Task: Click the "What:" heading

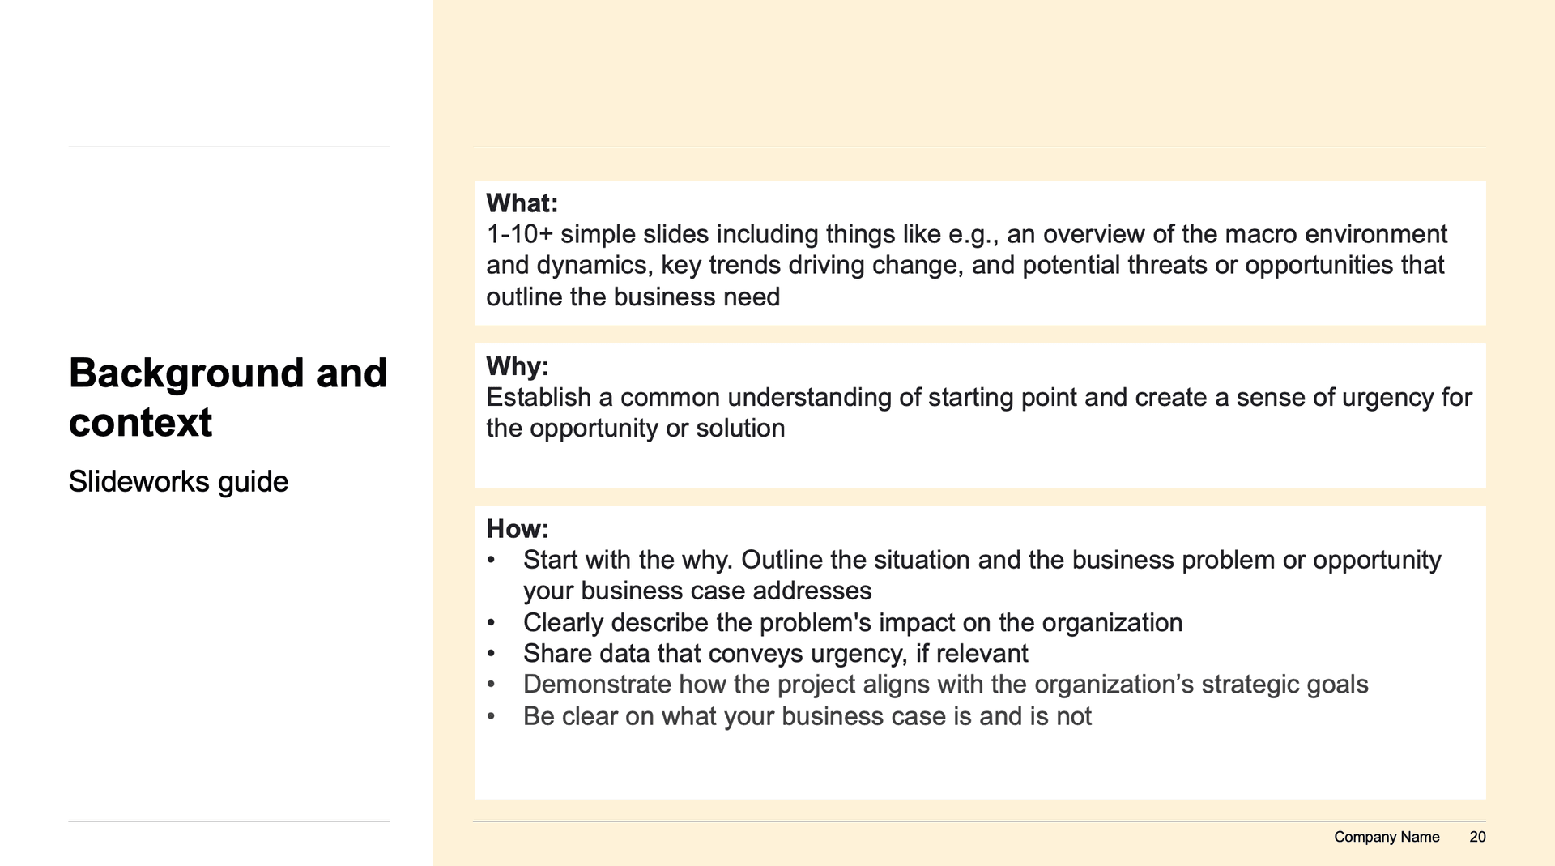Action: pyautogui.click(x=522, y=203)
